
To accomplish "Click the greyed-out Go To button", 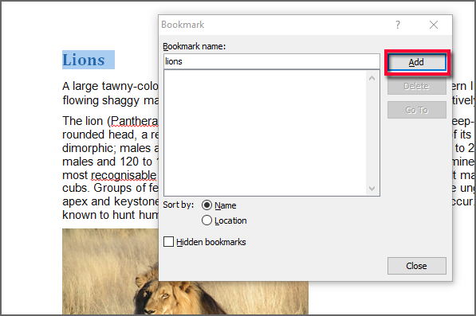I will pyautogui.click(x=416, y=110).
